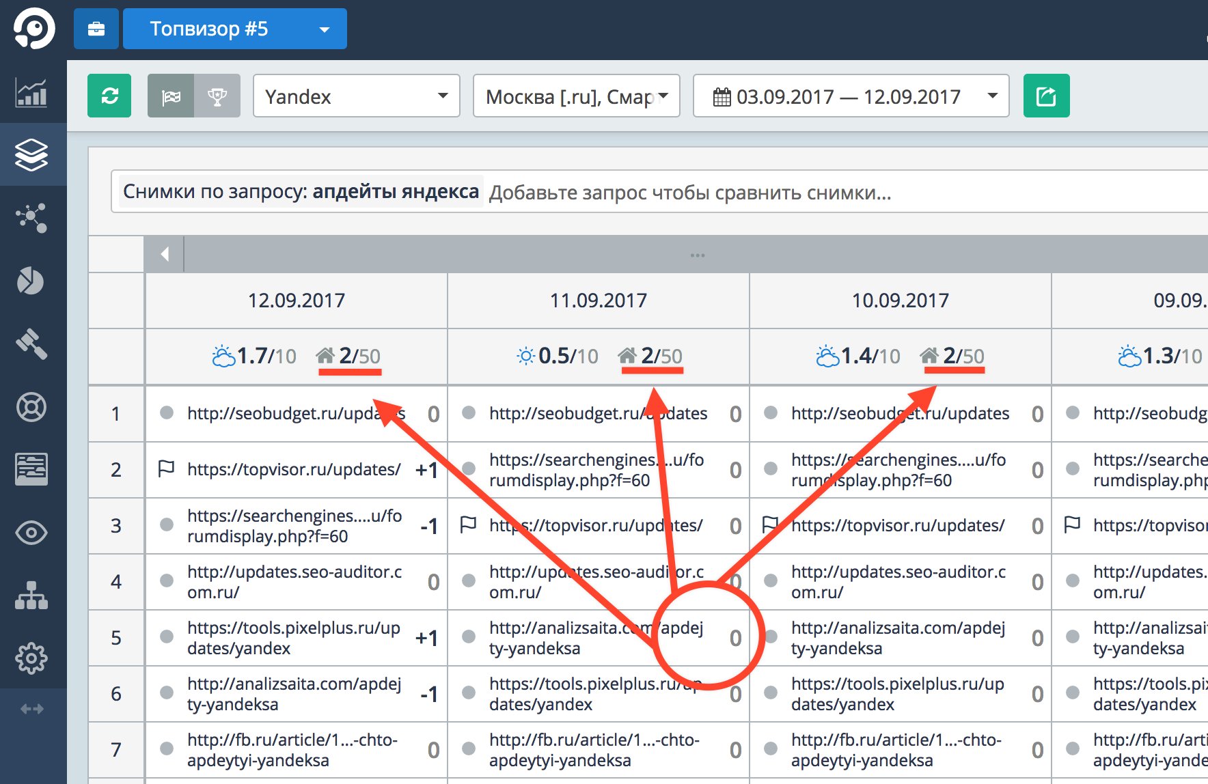Click the 1.7/10 storm value
Viewport: 1208px width, 784px height.
266,356
